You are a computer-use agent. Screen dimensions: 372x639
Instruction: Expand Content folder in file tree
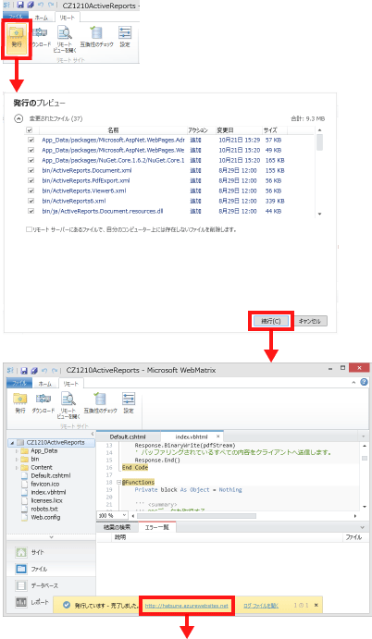pos(17,467)
